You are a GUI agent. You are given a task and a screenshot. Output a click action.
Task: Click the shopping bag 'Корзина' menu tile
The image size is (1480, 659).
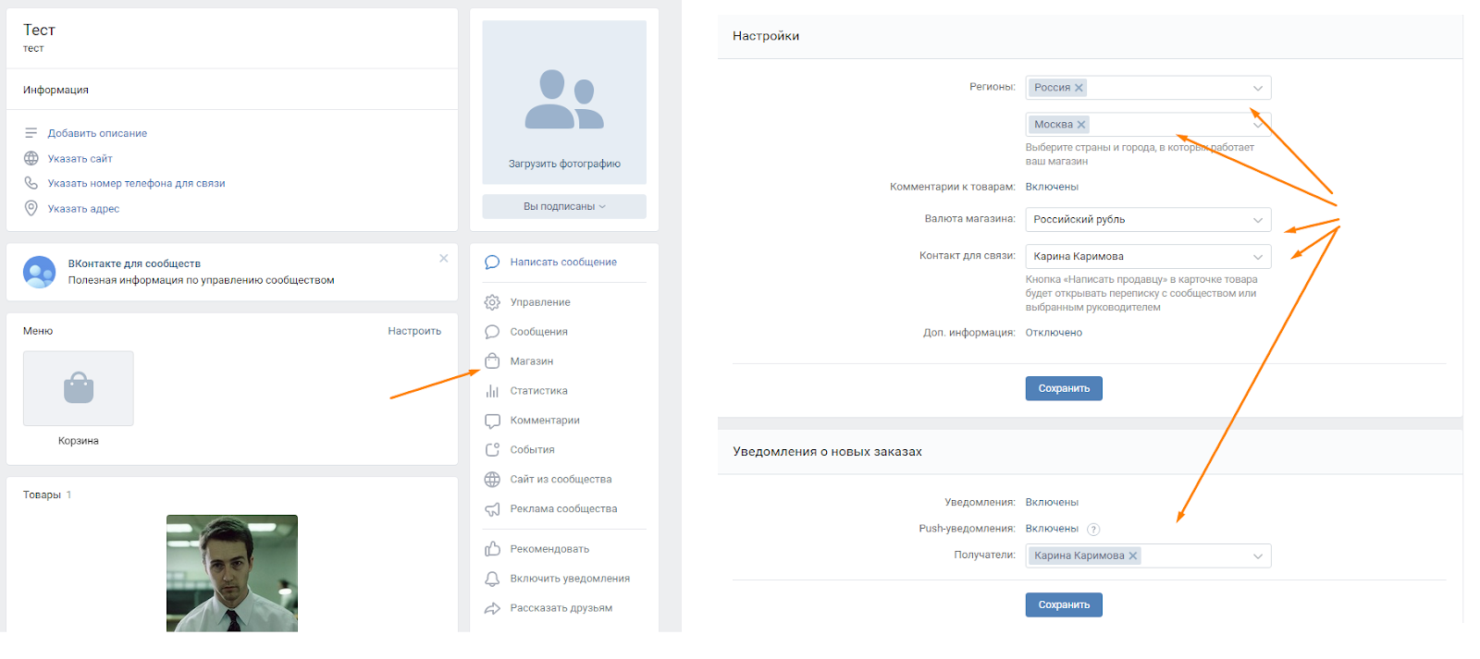[79, 388]
